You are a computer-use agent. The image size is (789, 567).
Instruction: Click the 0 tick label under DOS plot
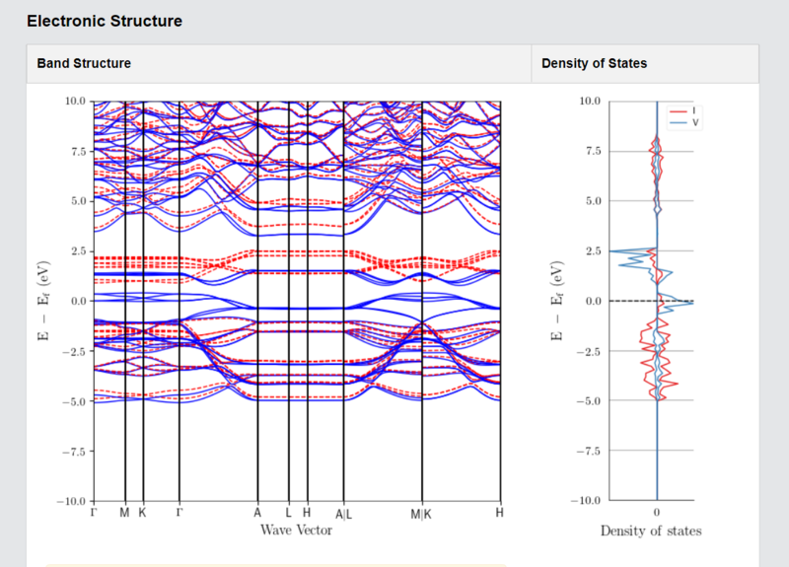657,513
